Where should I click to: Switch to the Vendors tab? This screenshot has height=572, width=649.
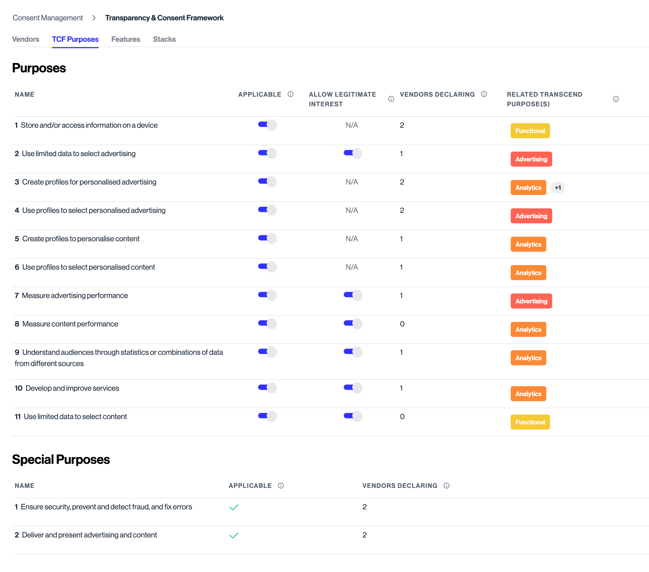coord(26,39)
